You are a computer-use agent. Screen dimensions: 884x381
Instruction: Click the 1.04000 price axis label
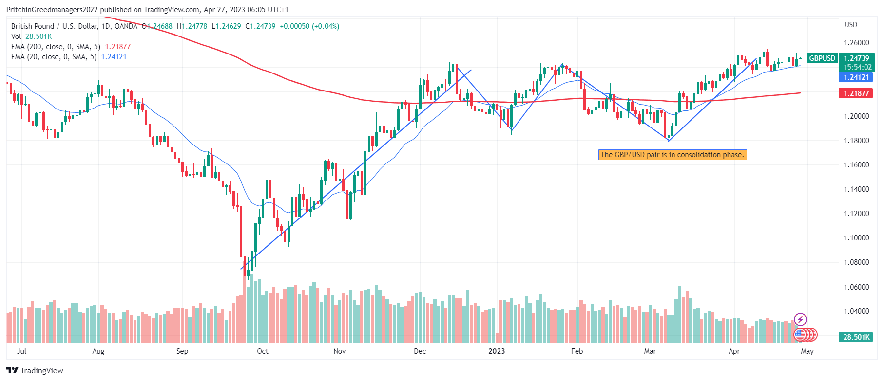(x=856, y=311)
